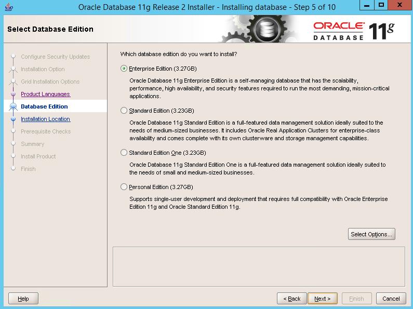Click the Personal Edition description text
413x309 pixels.
[x=258, y=203]
